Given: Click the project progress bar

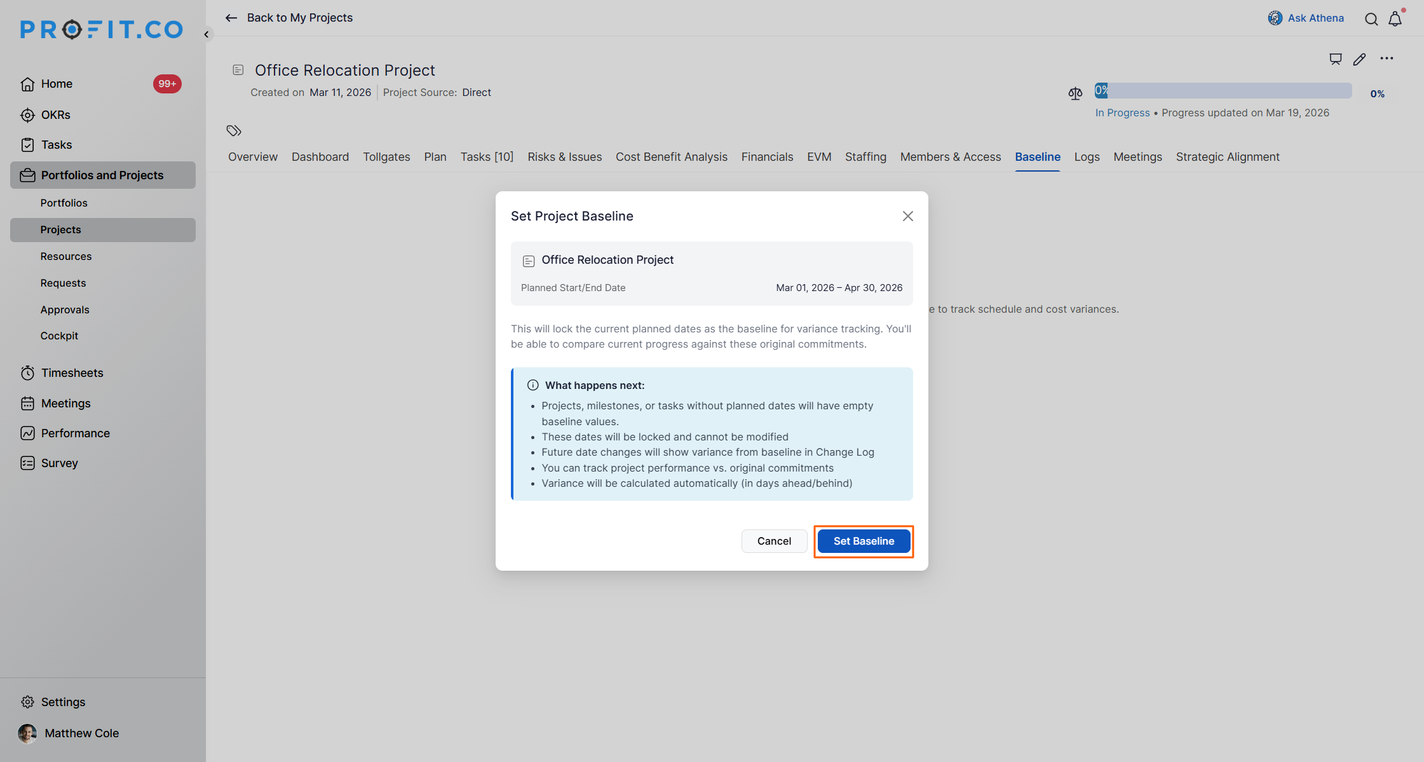Looking at the screenshot, I should point(1223,91).
